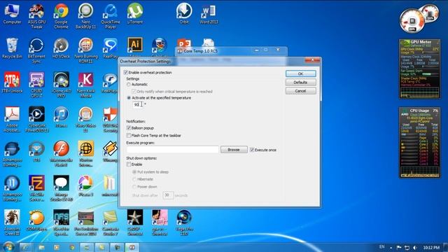The height and width of the screenshot is (252, 448).
Task: Open the Computer desktop icon
Action: point(12,14)
